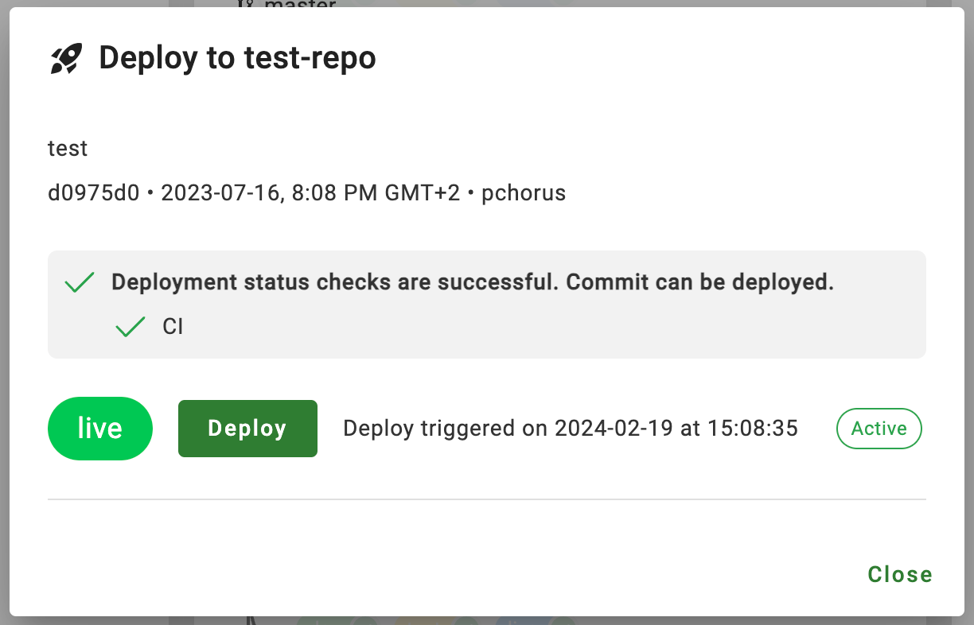Select the green 'live' environment badge
The width and height of the screenshot is (974, 625).
(x=99, y=428)
